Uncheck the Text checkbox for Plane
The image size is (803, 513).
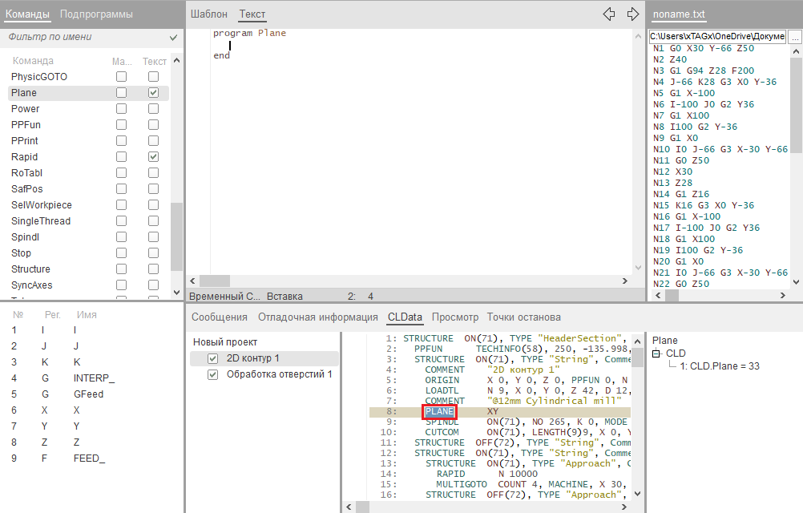[x=153, y=93]
